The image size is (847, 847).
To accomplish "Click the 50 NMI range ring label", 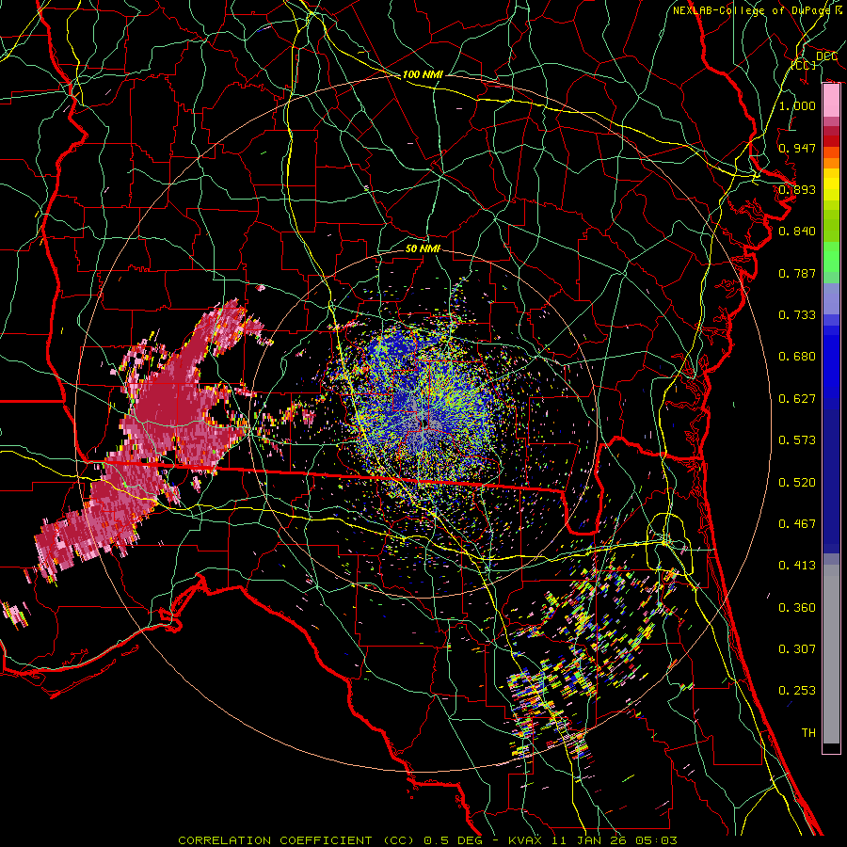I will tap(423, 248).
